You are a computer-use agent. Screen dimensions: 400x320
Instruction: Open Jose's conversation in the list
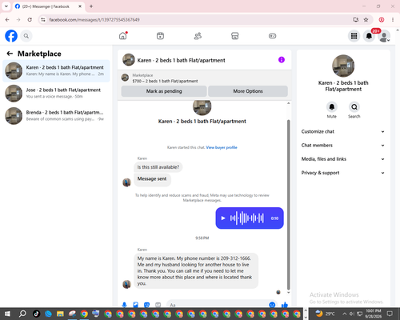click(x=56, y=94)
